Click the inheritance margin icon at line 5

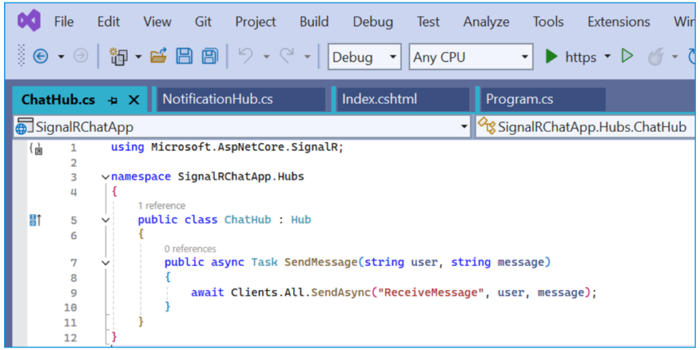coord(36,219)
